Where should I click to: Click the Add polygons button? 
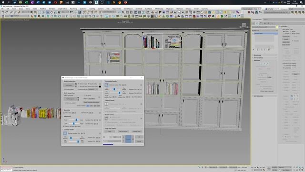[x=70, y=99]
